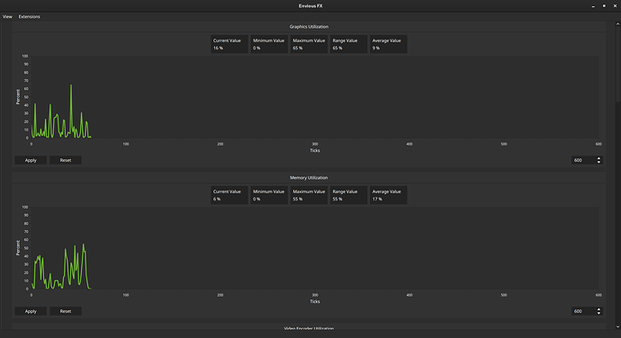
Task: Minimize the Envious FX window
Action: tap(593, 6)
